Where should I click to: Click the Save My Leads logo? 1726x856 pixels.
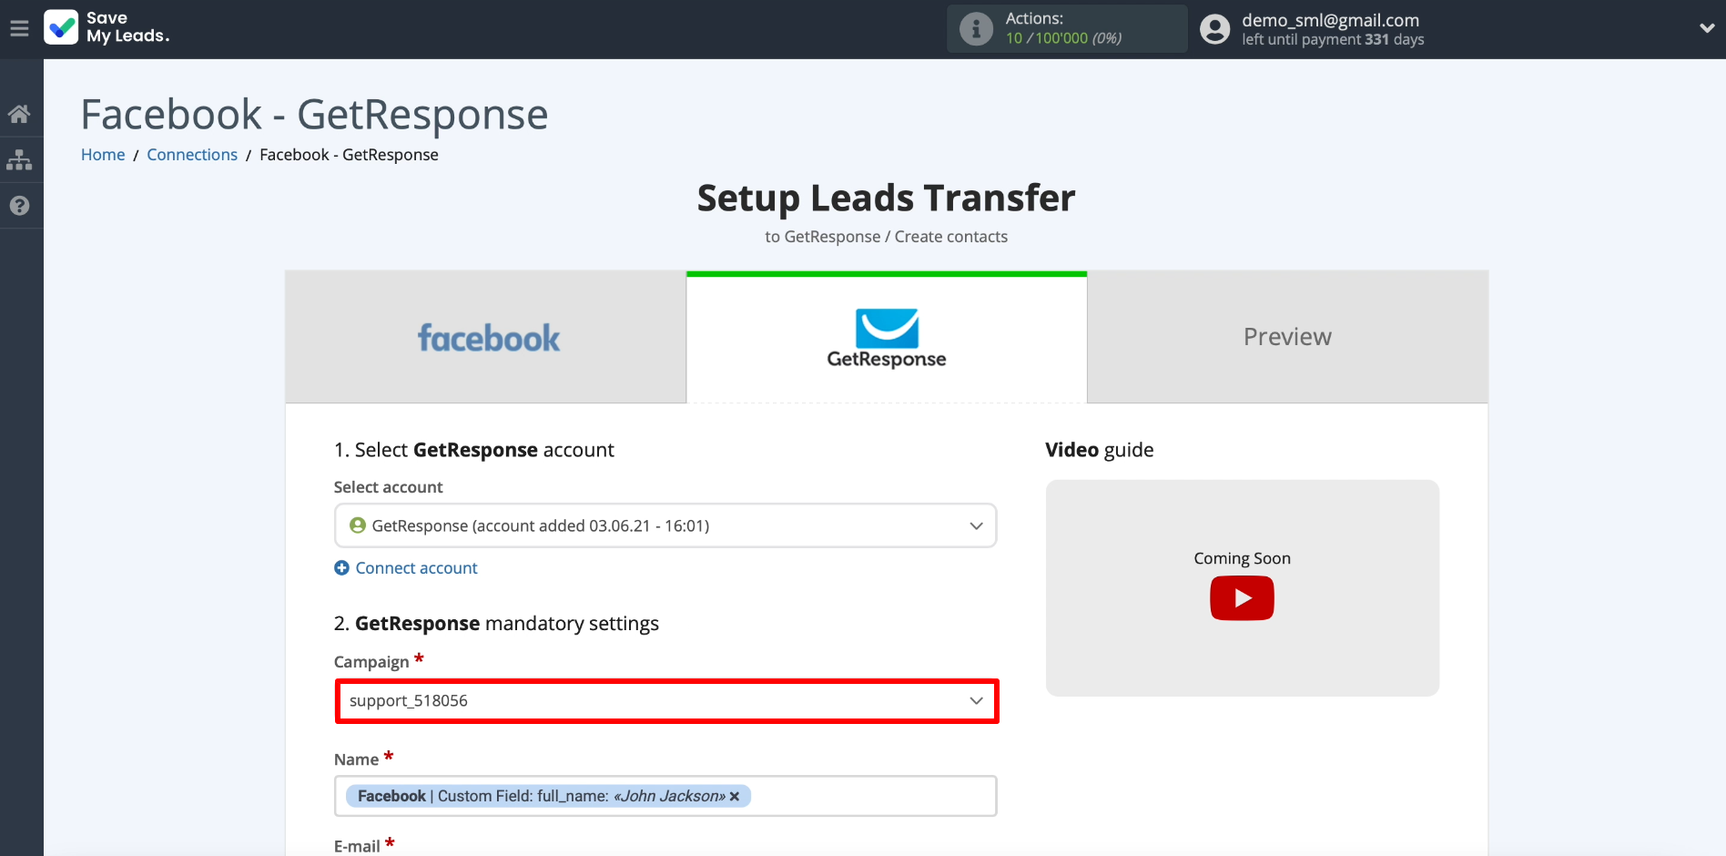tap(107, 27)
